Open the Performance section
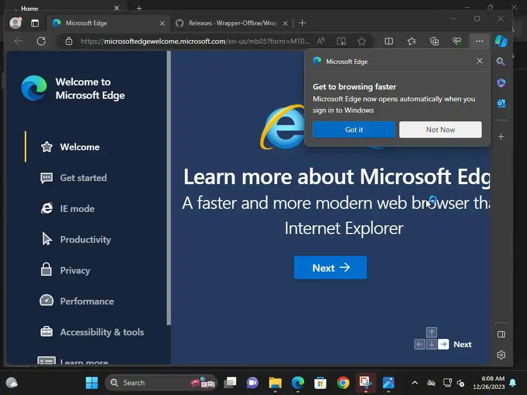This screenshot has width=527, height=395. click(77, 301)
